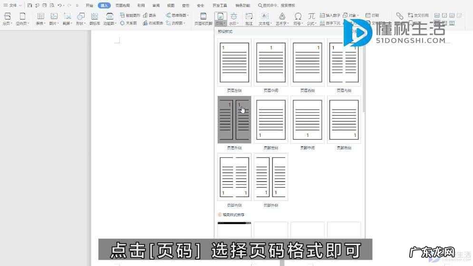The image size is (473, 266).
Task: Click the 插入数字 insert number button
Action: (330, 15)
